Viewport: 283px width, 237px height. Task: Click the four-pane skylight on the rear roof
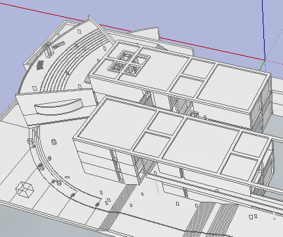pos(129,63)
